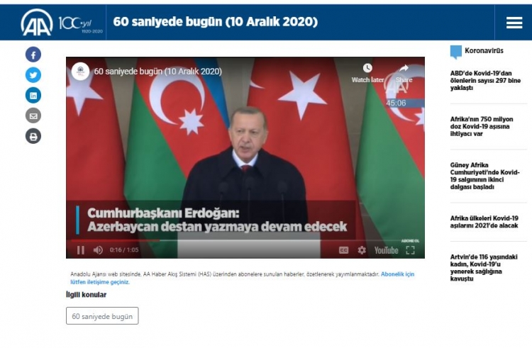This screenshot has height=348, width=532.
Task: Mute the video volume
Action: click(98, 250)
